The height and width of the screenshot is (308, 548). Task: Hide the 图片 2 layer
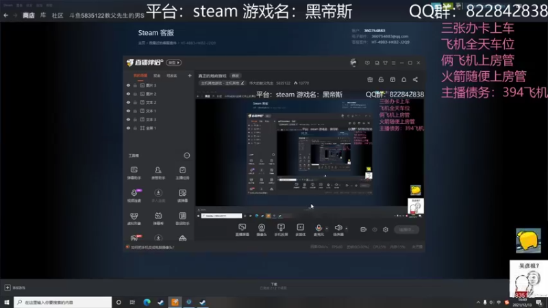(x=128, y=94)
